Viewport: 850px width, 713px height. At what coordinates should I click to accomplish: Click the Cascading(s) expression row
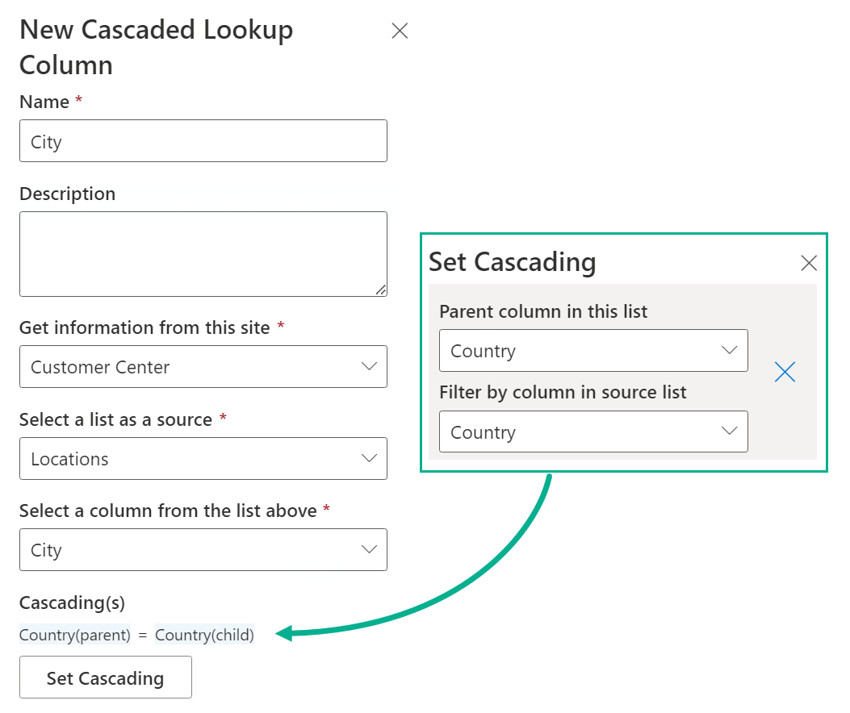pyautogui.click(x=137, y=635)
